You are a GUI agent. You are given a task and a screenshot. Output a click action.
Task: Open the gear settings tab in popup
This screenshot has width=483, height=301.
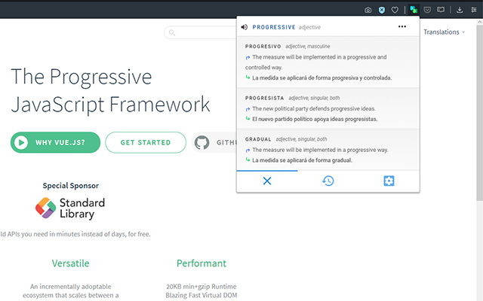coord(389,181)
